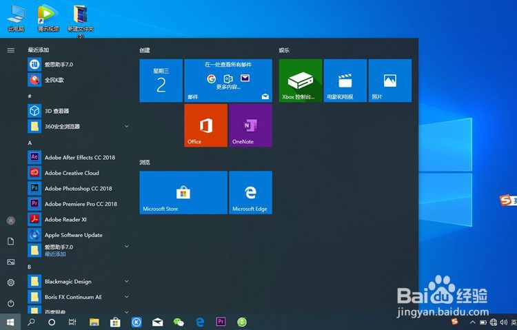Screen dimensions: 517x330
Task: Click the # letter index header
Action: coord(30,96)
